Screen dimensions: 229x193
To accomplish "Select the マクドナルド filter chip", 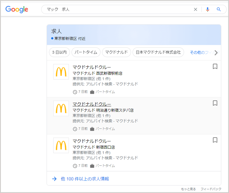I will [x=116, y=52].
